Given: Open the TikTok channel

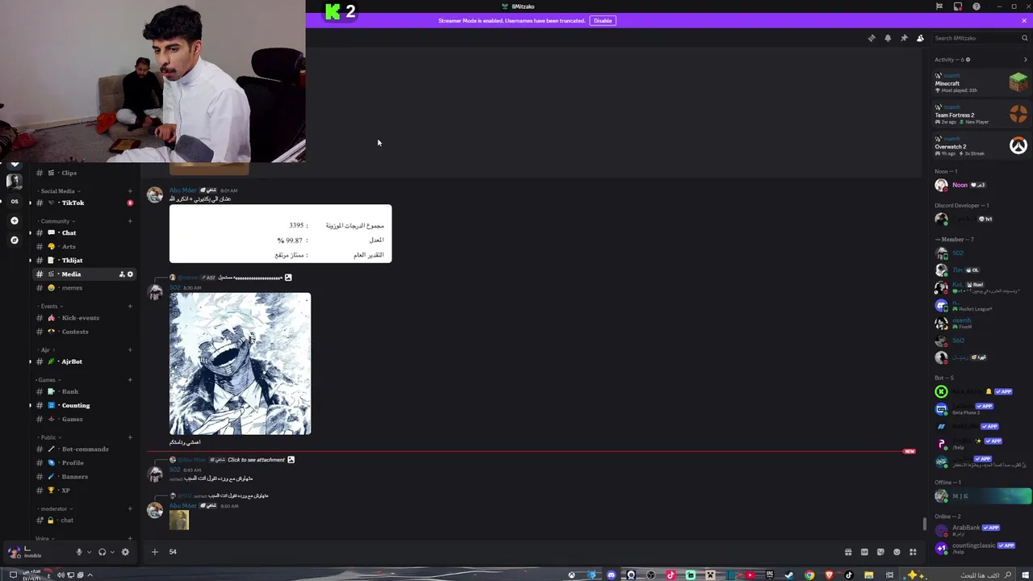Looking at the screenshot, I should [x=85, y=203].
